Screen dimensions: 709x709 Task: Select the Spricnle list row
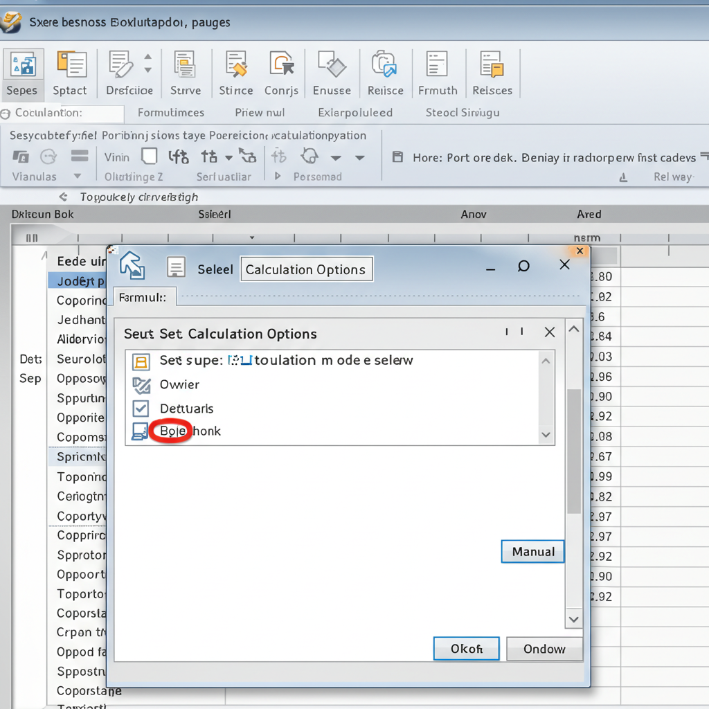pyautogui.click(x=78, y=457)
